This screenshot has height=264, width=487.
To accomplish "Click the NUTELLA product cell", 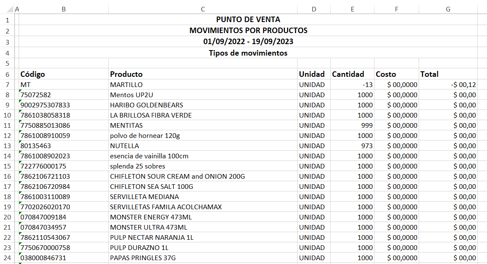I will click(x=203, y=146).
